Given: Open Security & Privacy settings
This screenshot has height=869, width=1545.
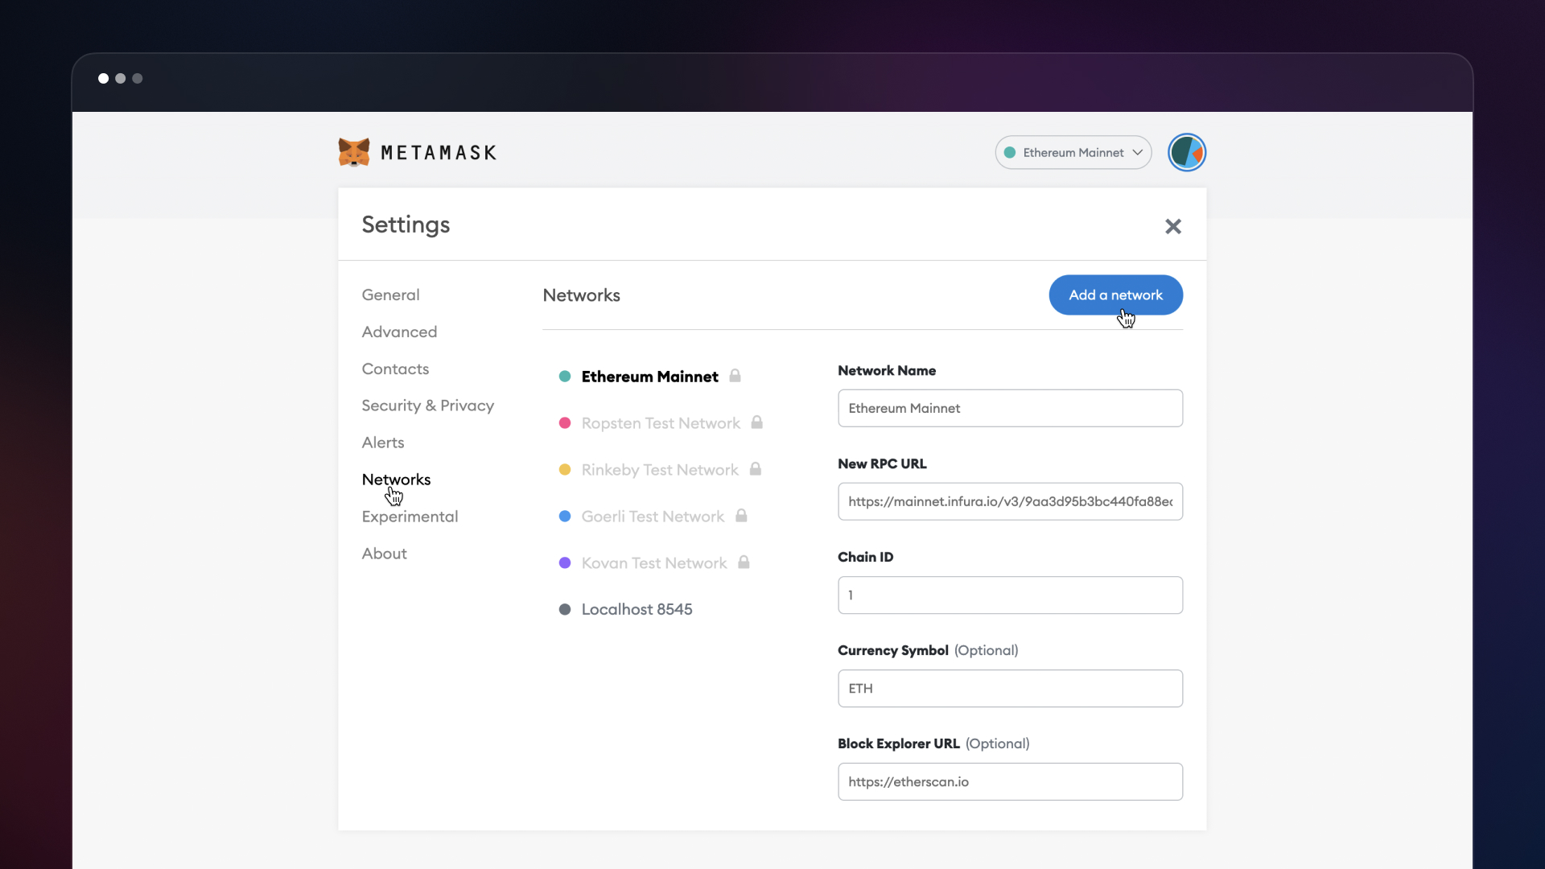Looking at the screenshot, I should 427,406.
